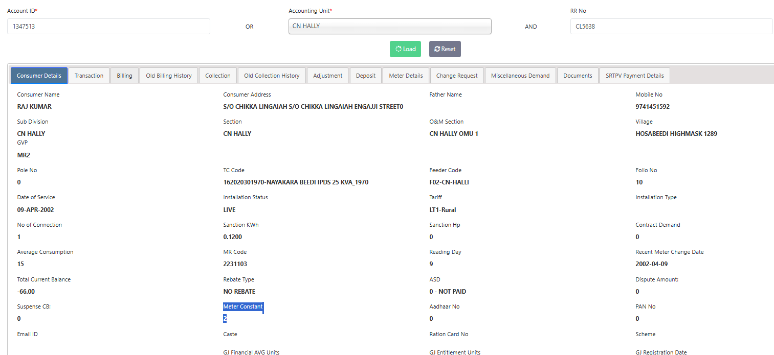Click Sanction KWh value 0.1200
774x355 pixels.
click(x=233, y=237)
